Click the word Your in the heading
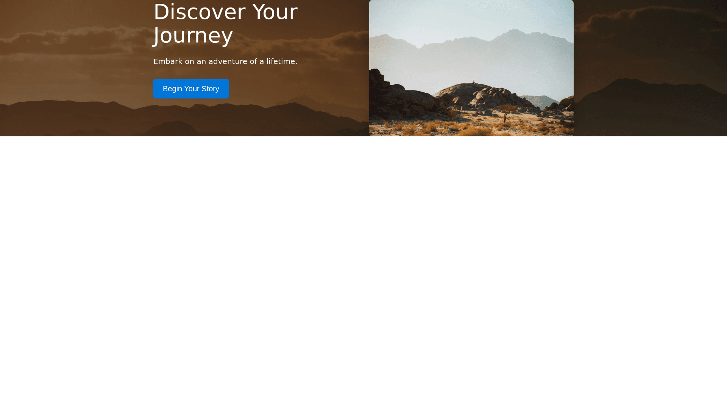 (x=275, y=12)
